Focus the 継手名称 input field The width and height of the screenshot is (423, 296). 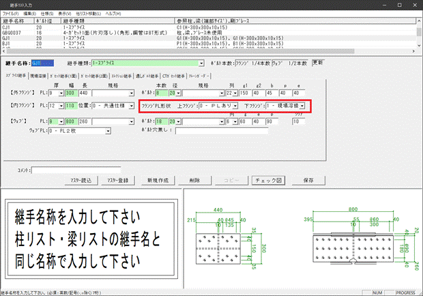[42, 64]
